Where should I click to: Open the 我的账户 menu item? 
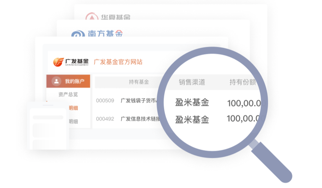68,81
